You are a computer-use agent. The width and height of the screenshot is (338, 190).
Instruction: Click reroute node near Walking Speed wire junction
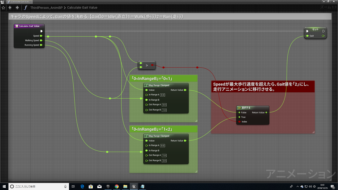click(x=110, y=98)
